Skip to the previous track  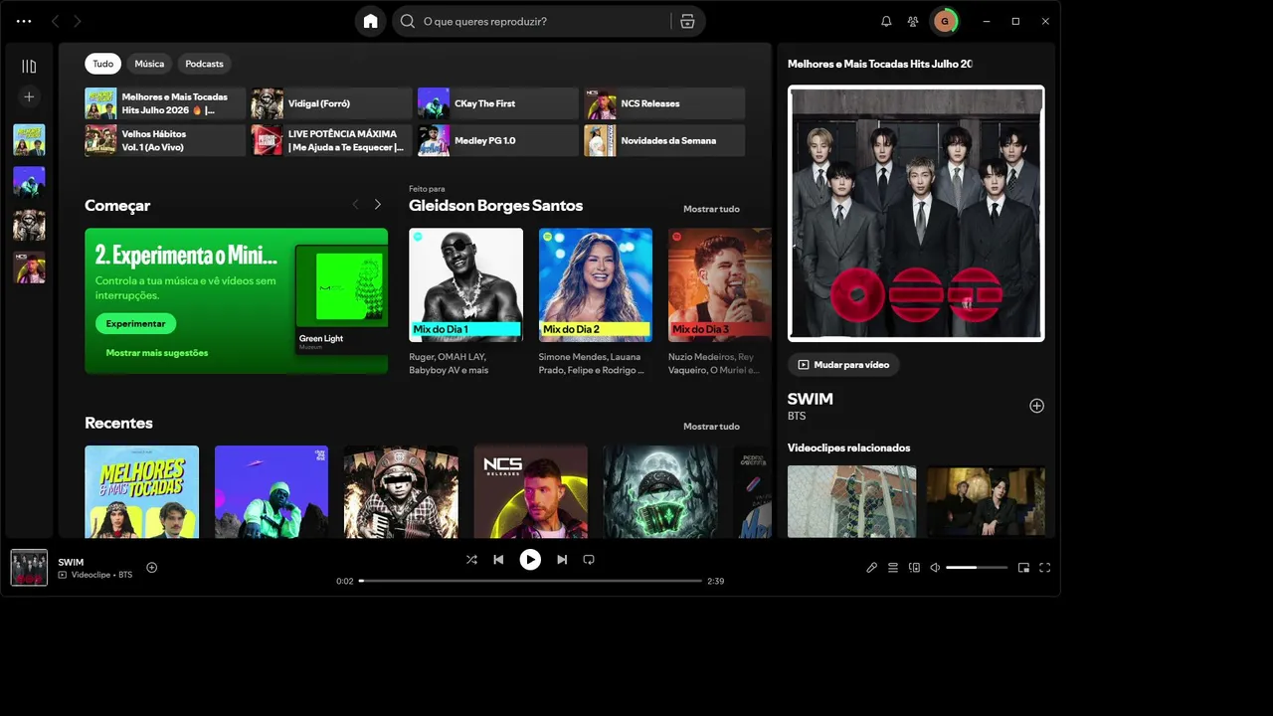[498, 560]
